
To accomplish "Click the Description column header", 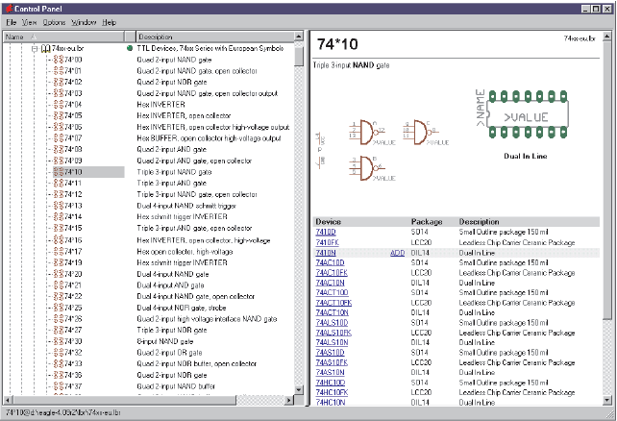I will click(x=215, y=37).
